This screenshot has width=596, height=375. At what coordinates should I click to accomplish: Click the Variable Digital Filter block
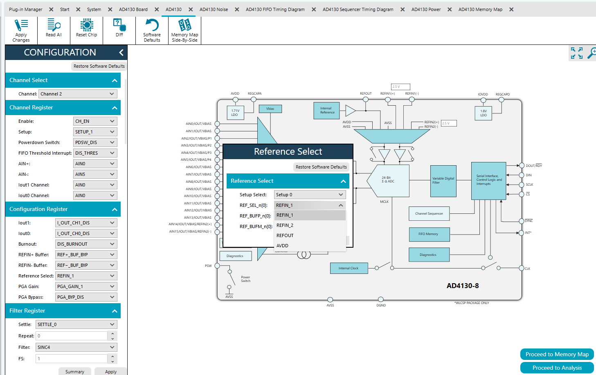[443, 181]
